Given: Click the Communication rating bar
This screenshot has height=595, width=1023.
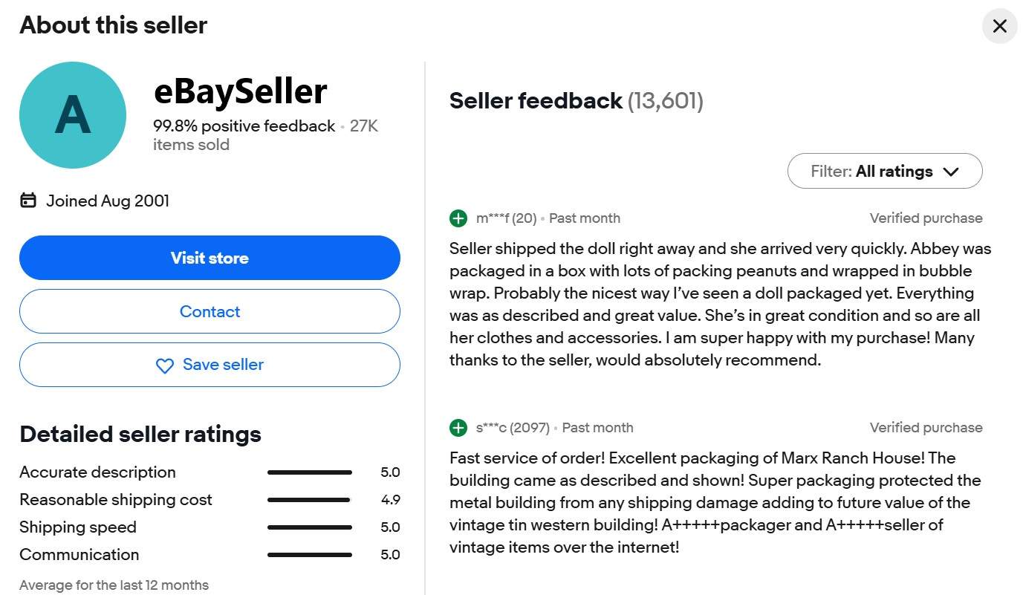Looking at the screenshot, I should click(309, 555).
